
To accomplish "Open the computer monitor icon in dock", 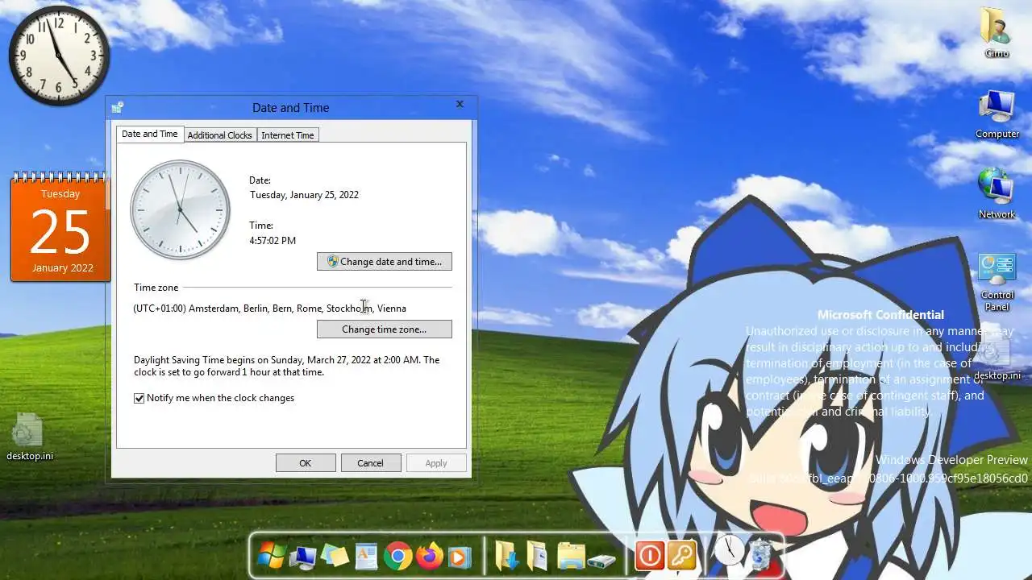I will [304, 557].
